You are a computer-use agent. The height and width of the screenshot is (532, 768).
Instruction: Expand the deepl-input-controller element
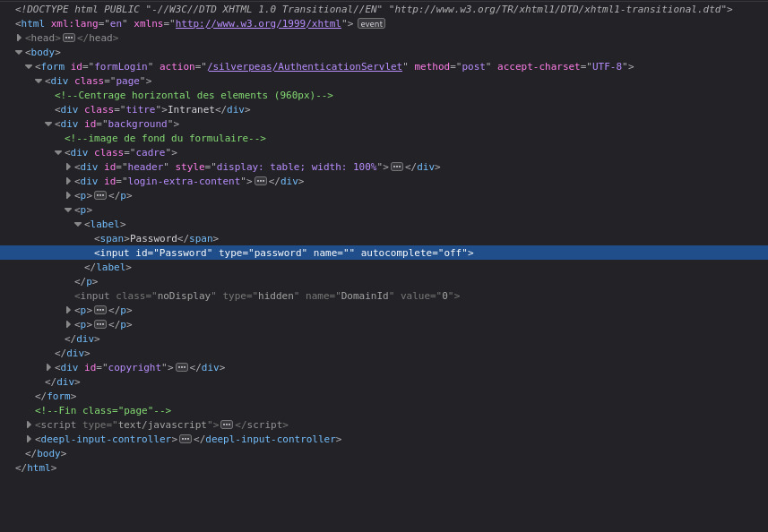29,439
